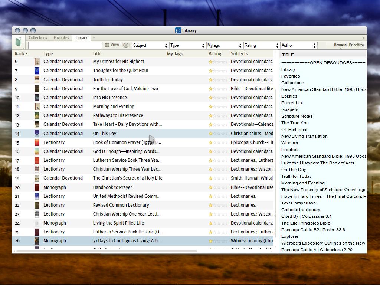Sort by the Type column header

click(x=48, y=53)
